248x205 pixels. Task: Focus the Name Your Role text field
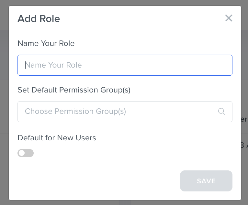pyautogui.click(x=125, y=65)
